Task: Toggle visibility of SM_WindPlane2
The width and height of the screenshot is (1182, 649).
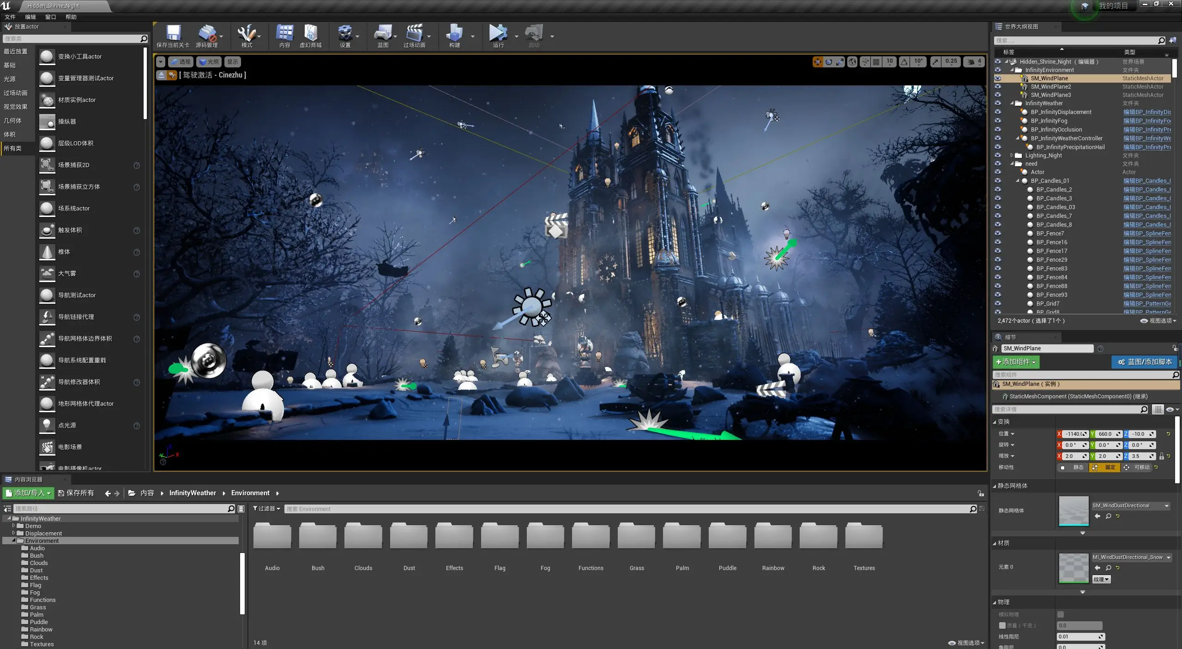Action: [997, 86]
